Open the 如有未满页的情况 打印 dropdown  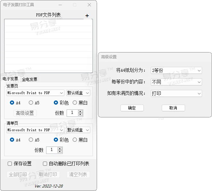pyautogui.click(x=176, y=93)
